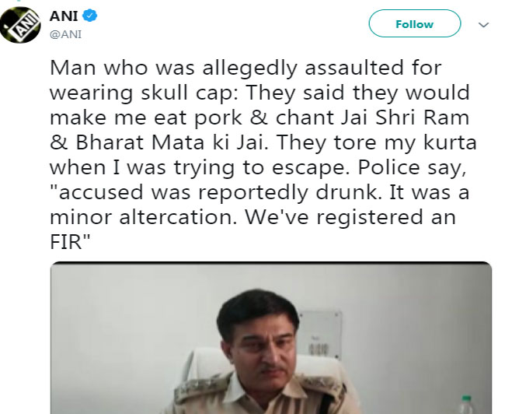The image size is (505, 414).
Task: Click the "Police say," text in tweet
Action: [x=413, y=167]
